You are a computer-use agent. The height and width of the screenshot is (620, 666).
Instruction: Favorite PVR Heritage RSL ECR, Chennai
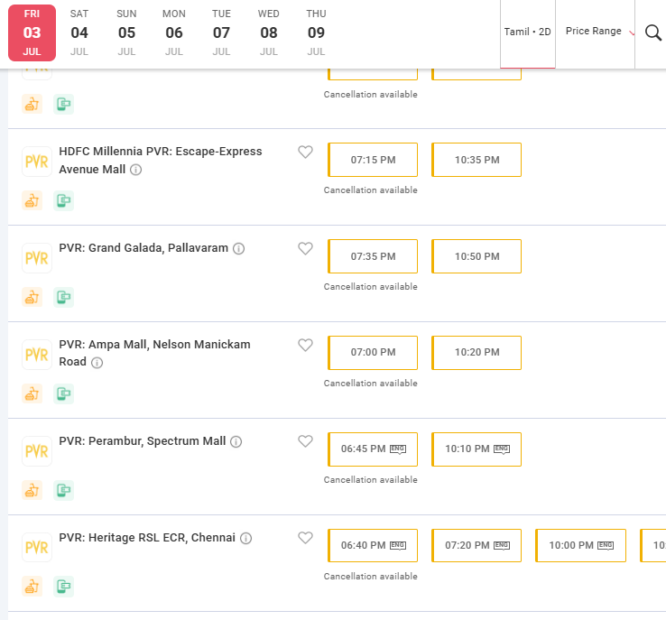305,537
